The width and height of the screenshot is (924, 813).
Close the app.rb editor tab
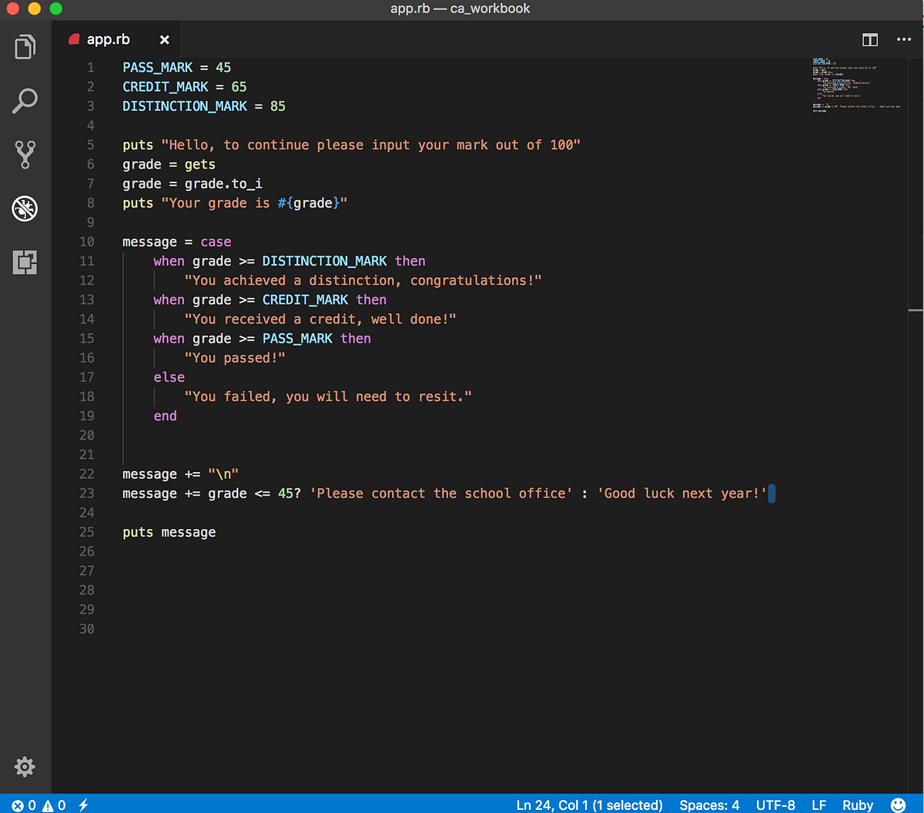(x=164, y=40)
